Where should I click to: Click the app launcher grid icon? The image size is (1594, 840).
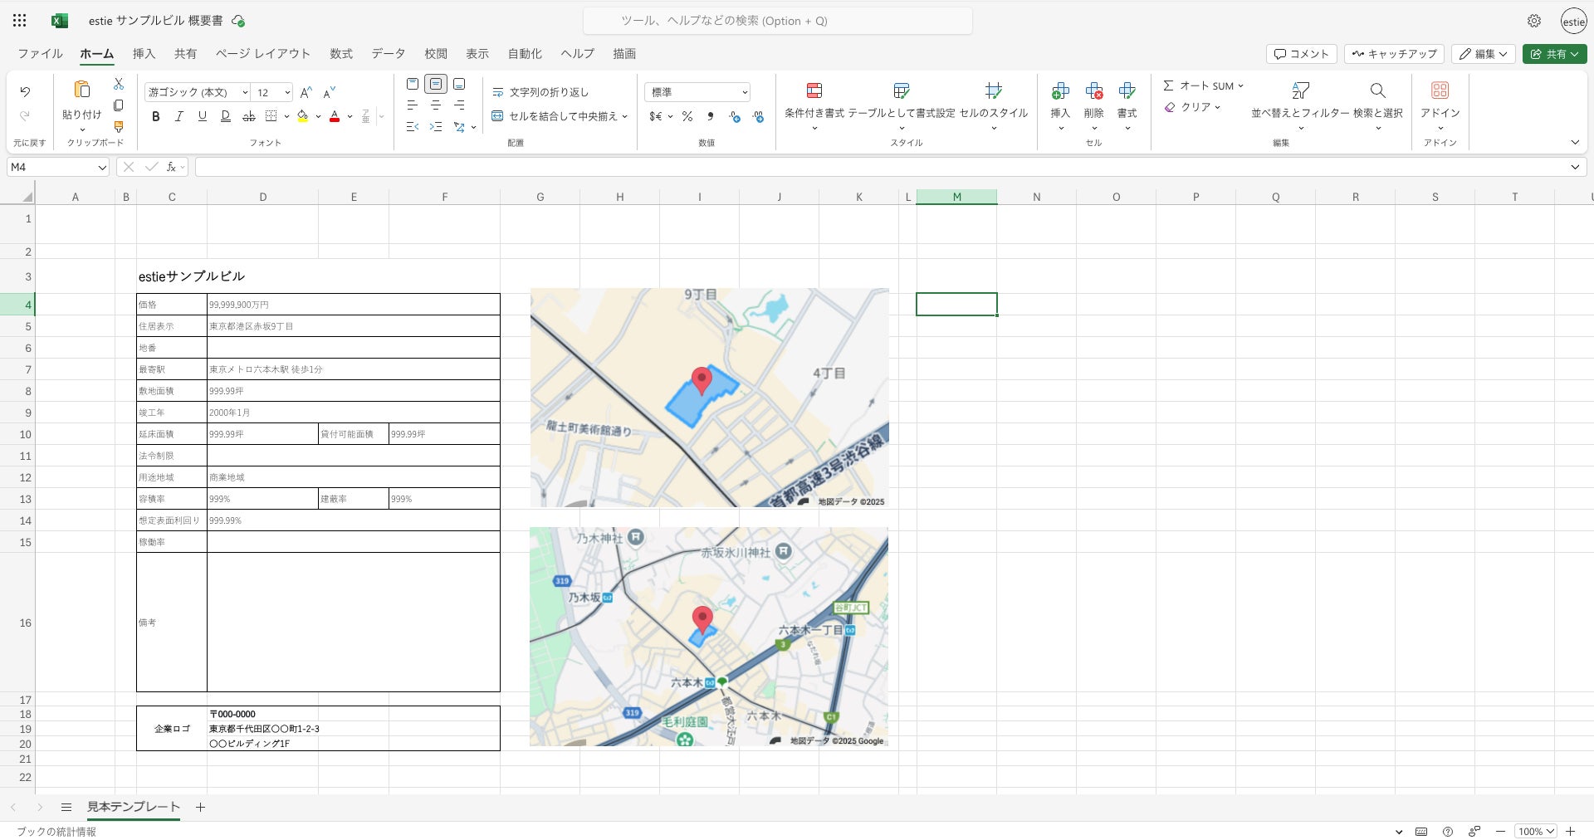20,21
